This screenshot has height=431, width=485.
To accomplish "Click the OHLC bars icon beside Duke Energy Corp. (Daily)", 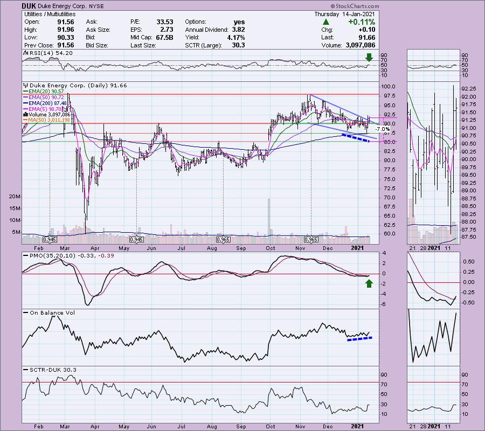I will coord(26,85).
